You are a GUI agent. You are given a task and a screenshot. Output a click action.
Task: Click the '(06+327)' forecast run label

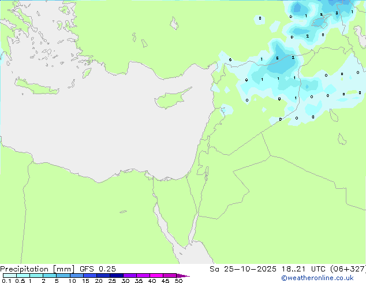(x=348, y=269)
